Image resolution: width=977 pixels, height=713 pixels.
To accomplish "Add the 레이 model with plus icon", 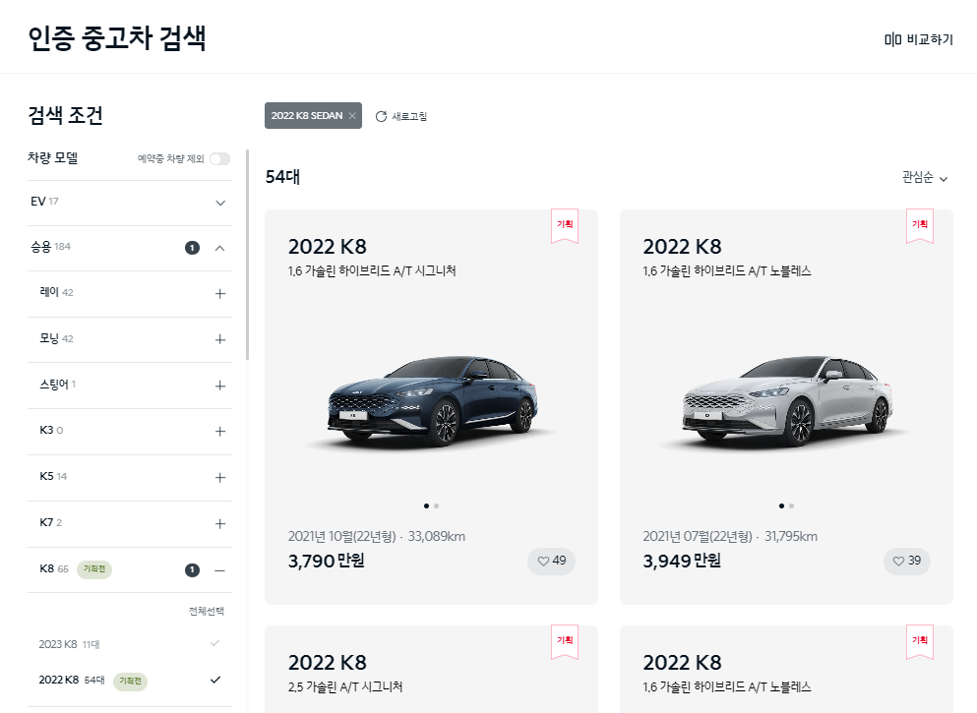I will 220,294.
